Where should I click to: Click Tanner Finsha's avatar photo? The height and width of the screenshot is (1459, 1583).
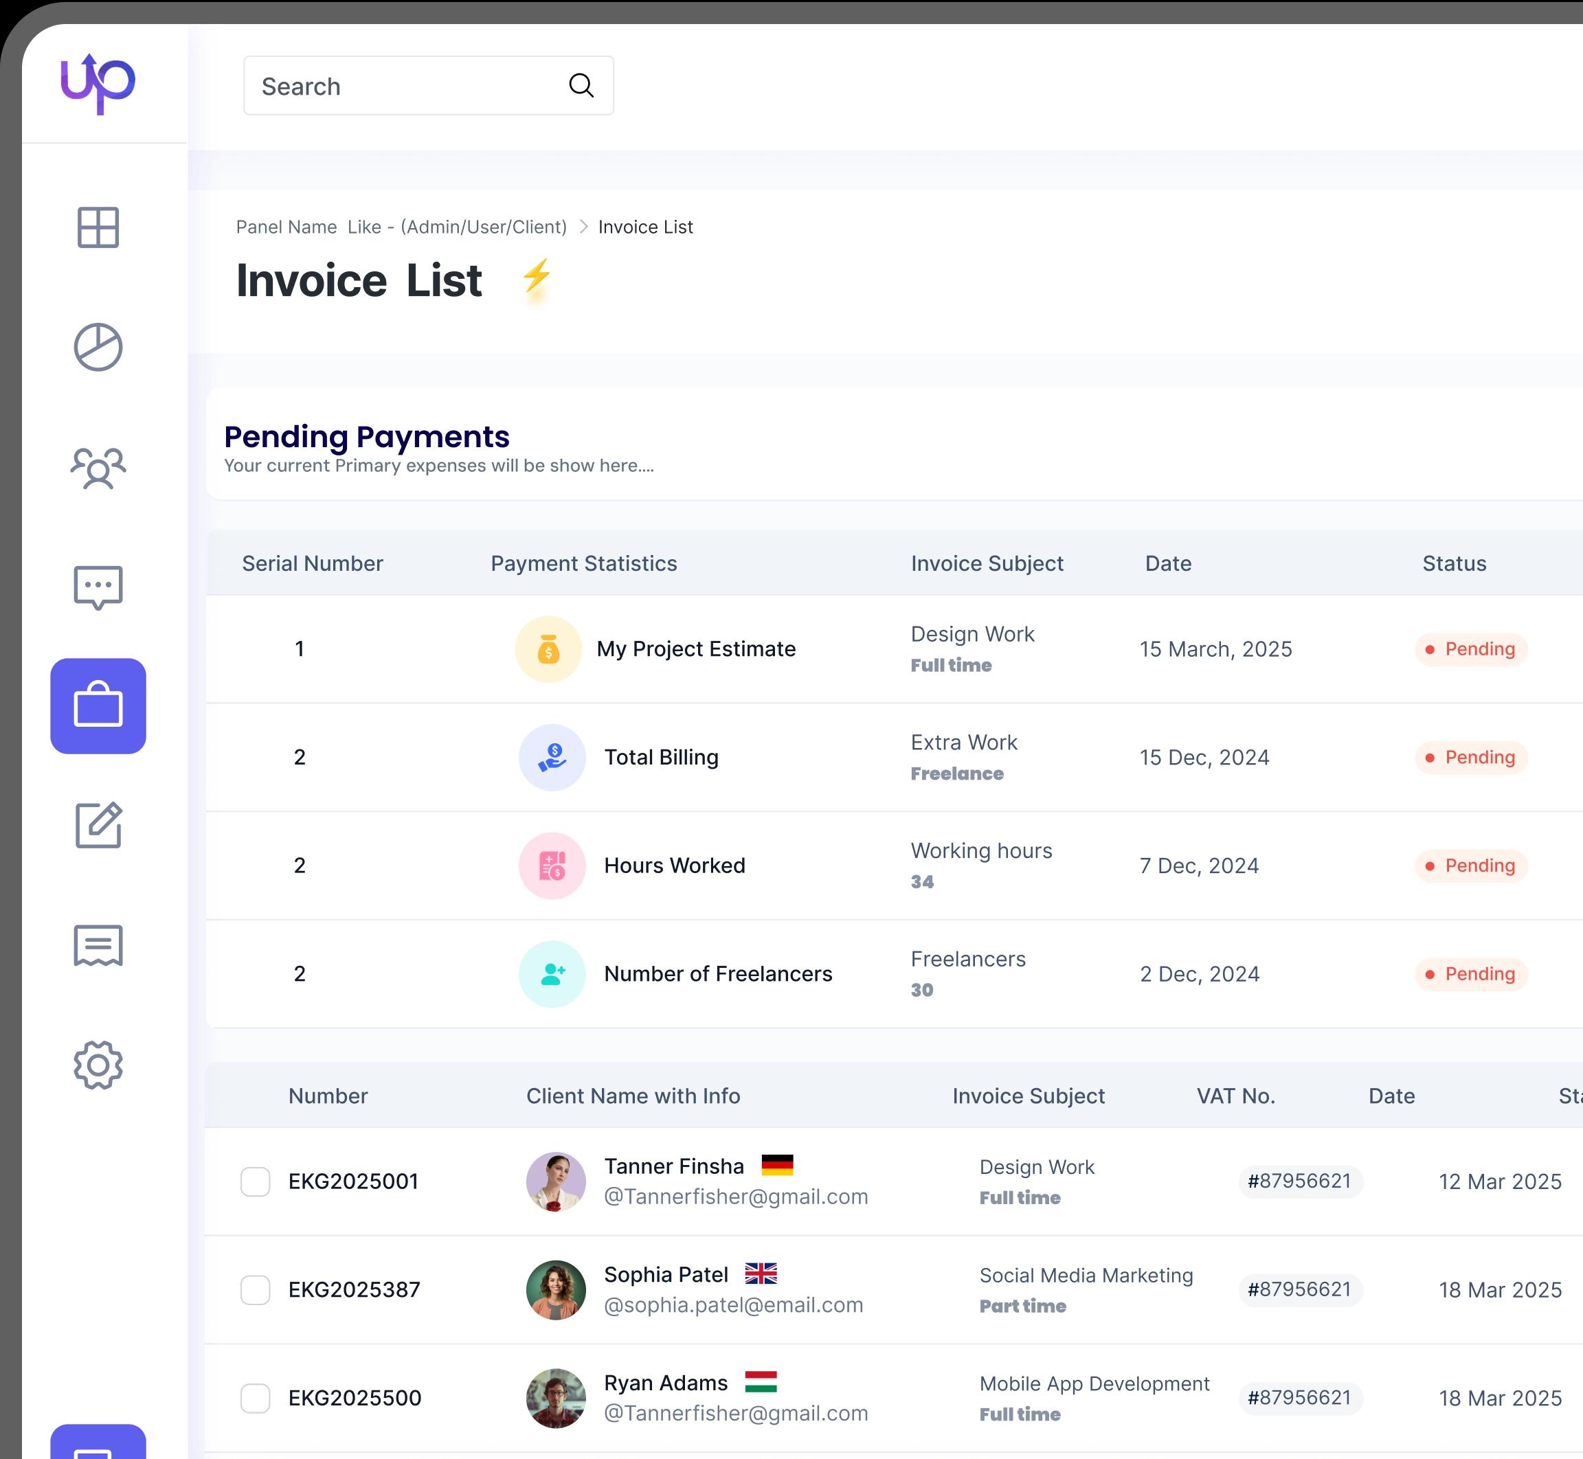point(556,1181)
